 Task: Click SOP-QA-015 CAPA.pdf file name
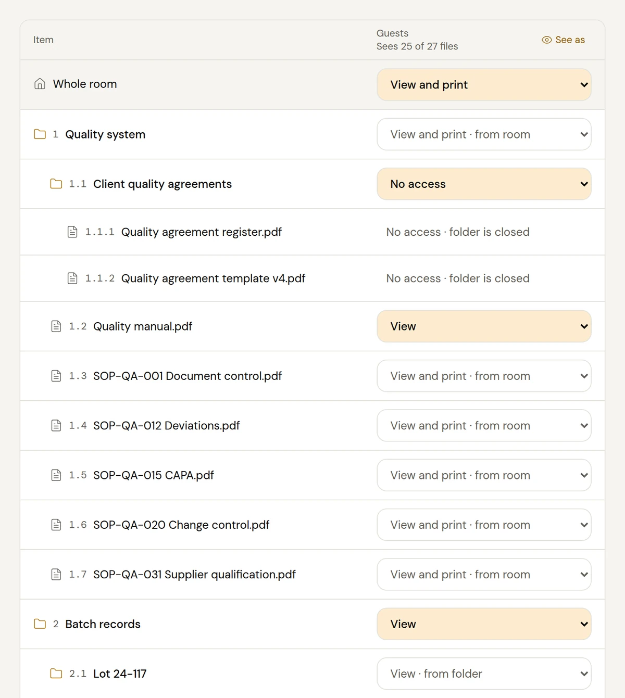tap(154, 475)
